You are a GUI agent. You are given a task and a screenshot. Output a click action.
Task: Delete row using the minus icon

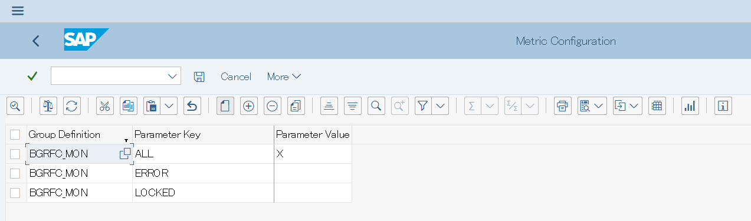point(272,106)
